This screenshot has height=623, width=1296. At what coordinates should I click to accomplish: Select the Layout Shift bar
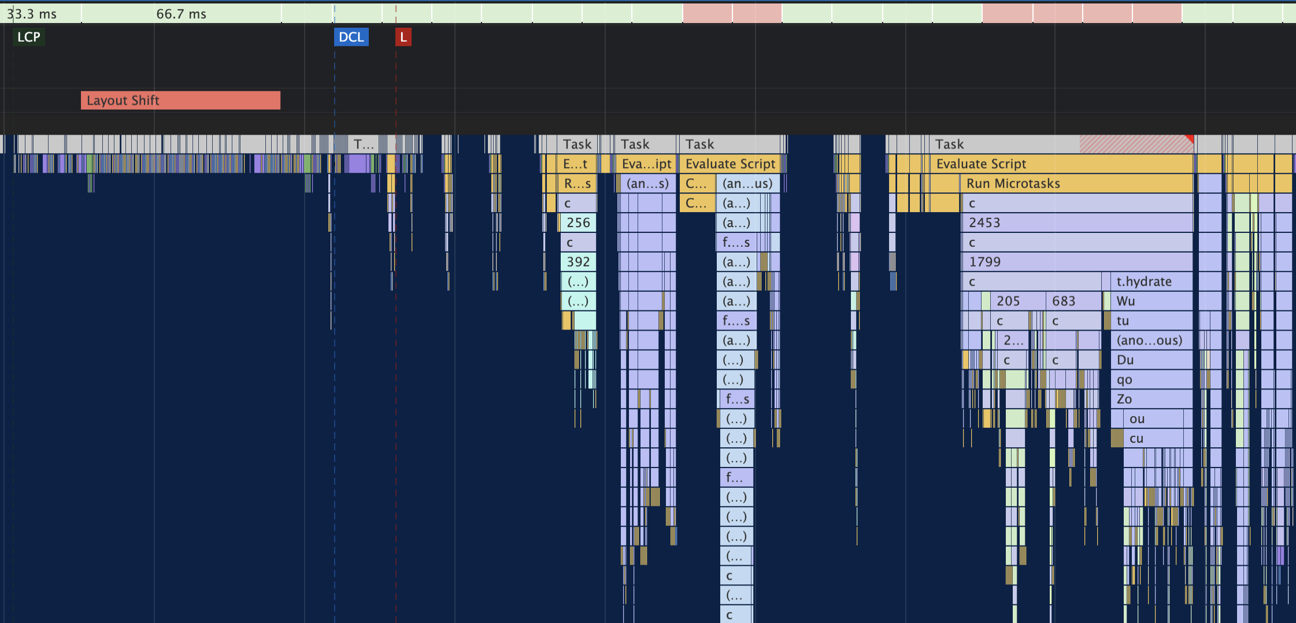click(x=180, y=100)
